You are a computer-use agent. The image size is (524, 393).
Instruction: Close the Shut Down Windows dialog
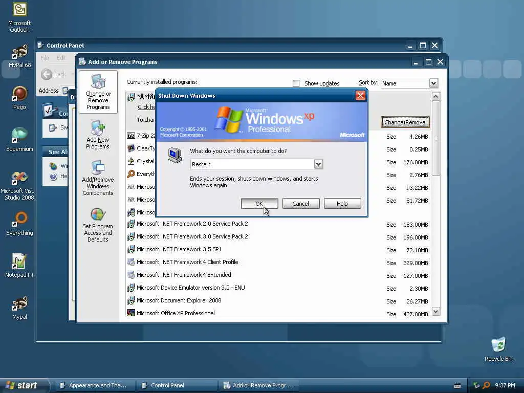pyautogui.click(x=360, y=96)
